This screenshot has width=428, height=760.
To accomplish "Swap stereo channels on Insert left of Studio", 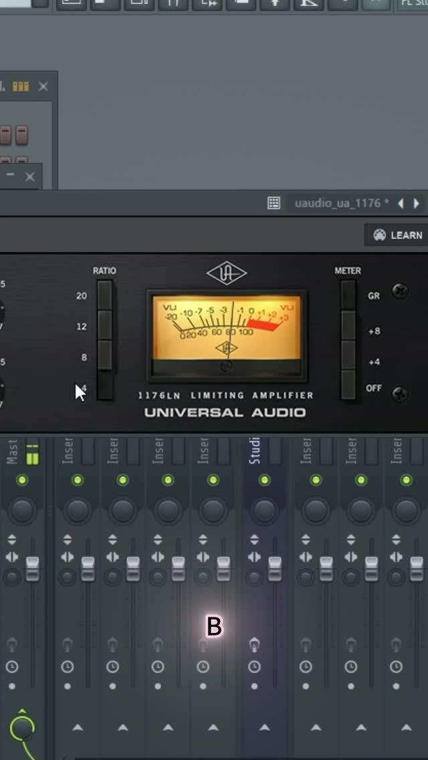I will 203,557.
